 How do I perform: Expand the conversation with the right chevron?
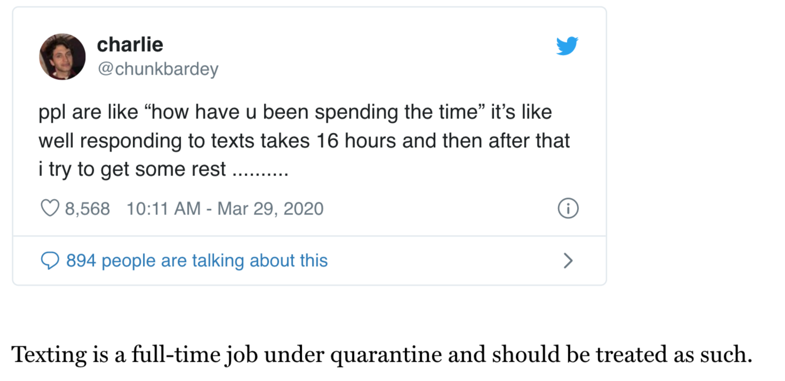pos(568,261)
